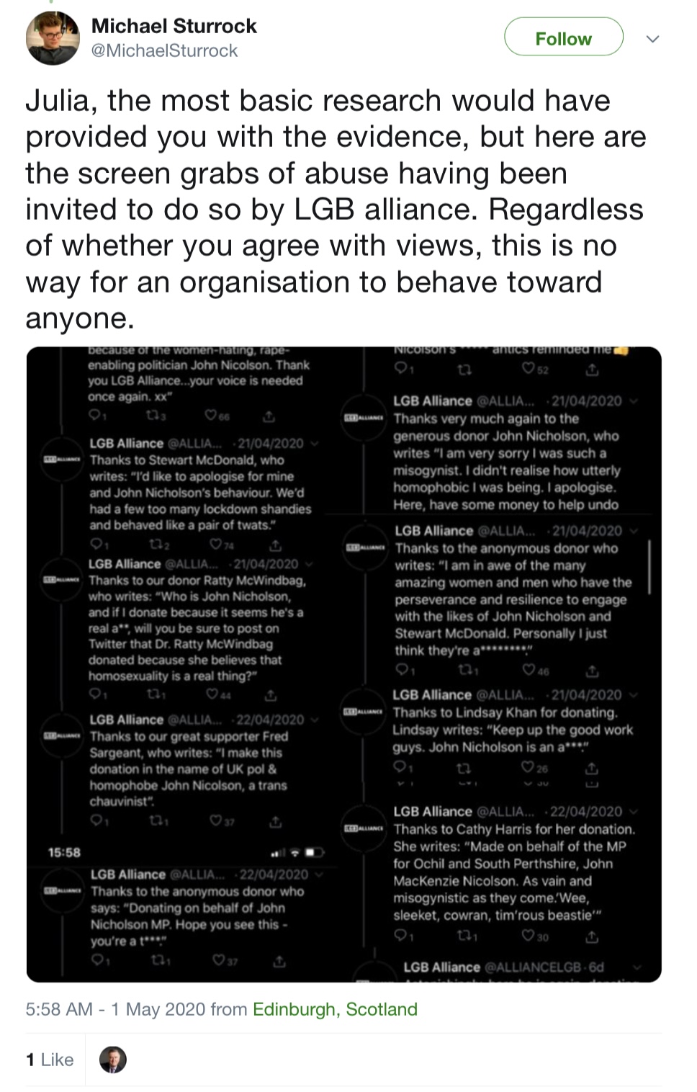Click the reply icon under Lindsay Khan tweet
Screen dimensions: 697x1092
tap(400, 766)
